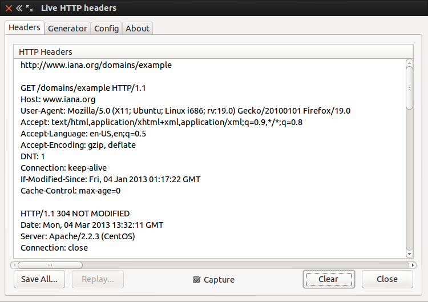Click the disabled Replay... button
Image resolution: width=428 pixels, height=302 pixels.
98,279
